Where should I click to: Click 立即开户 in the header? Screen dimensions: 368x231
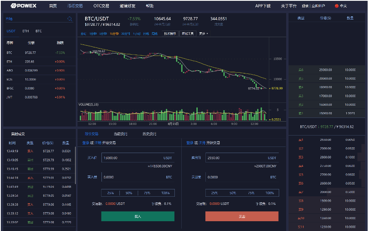318,6
